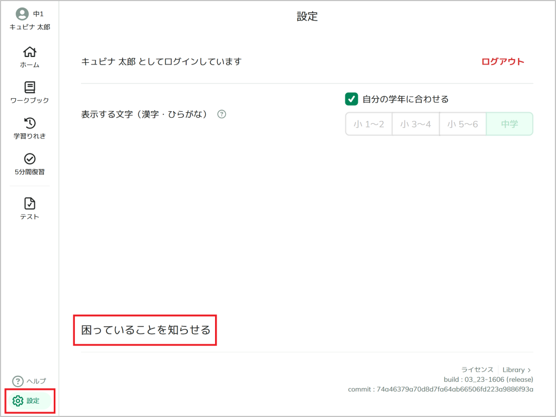556x417 pixels.
Task: Click the 設定 page title
Action: [x=307, y=16]
